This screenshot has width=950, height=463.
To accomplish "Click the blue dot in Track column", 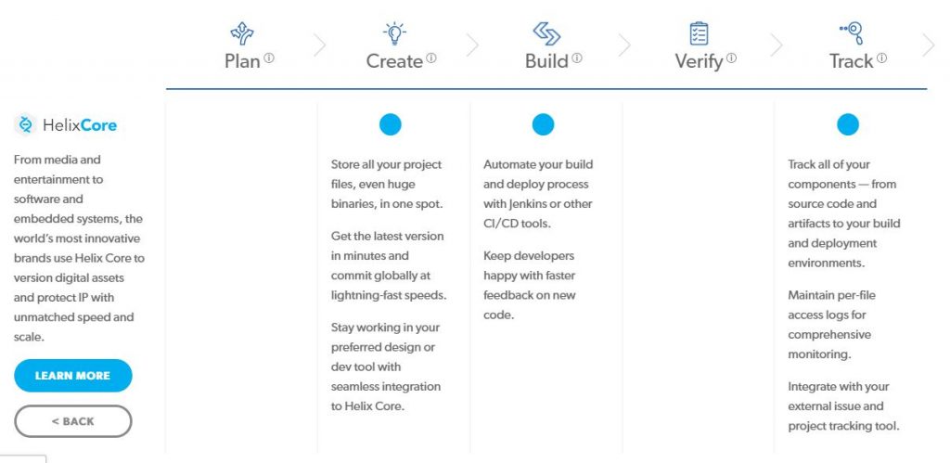I will point(848,124).
